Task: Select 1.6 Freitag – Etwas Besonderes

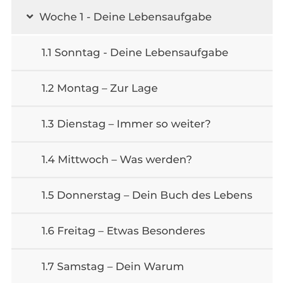Action: pos(123,231)
